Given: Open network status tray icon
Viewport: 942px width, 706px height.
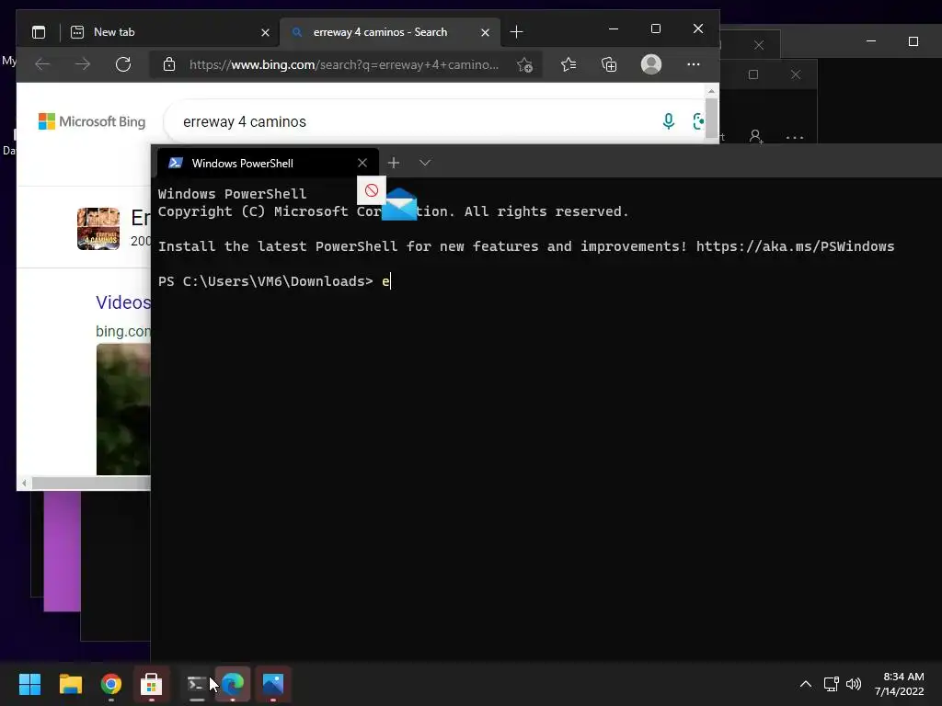Looking at the screenshot, I should tap(832, 684).
